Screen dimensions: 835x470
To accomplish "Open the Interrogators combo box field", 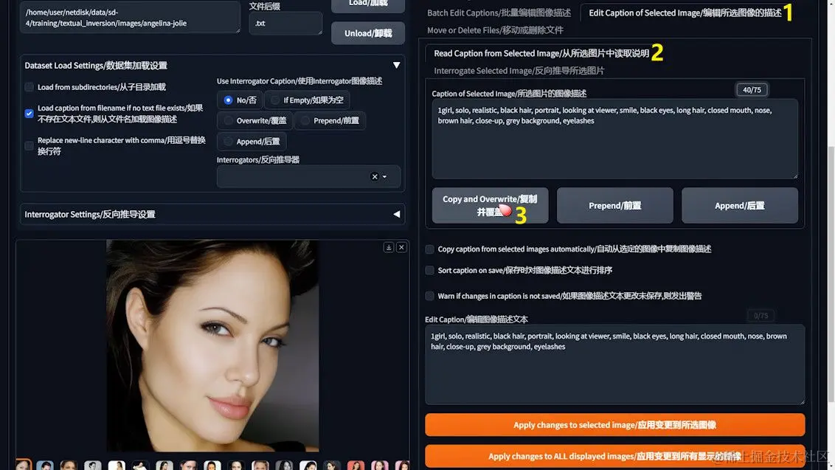I will pyautogui.click(x=308, y=176).
